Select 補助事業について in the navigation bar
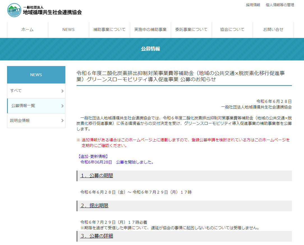 (x=109, y=30)
